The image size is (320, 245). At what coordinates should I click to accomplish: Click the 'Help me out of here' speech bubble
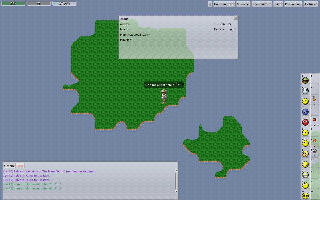(164, 85)
